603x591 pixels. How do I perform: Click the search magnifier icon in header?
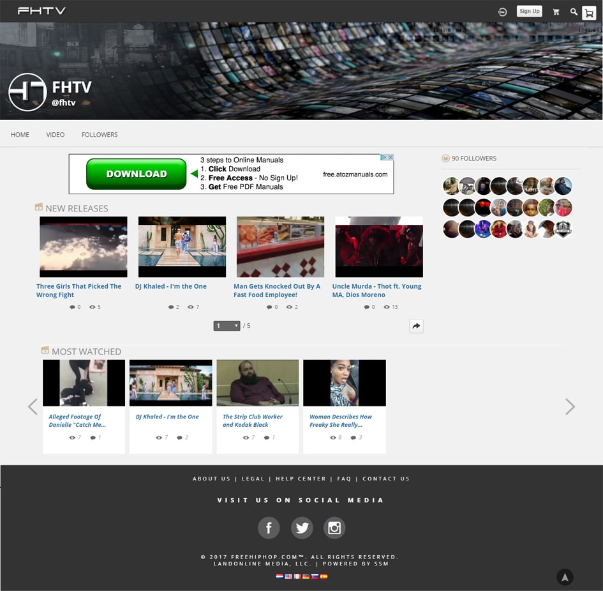(574, 12)
